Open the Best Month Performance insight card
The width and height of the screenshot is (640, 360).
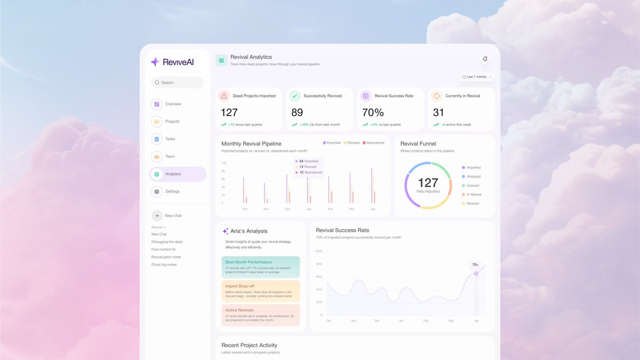261,267
